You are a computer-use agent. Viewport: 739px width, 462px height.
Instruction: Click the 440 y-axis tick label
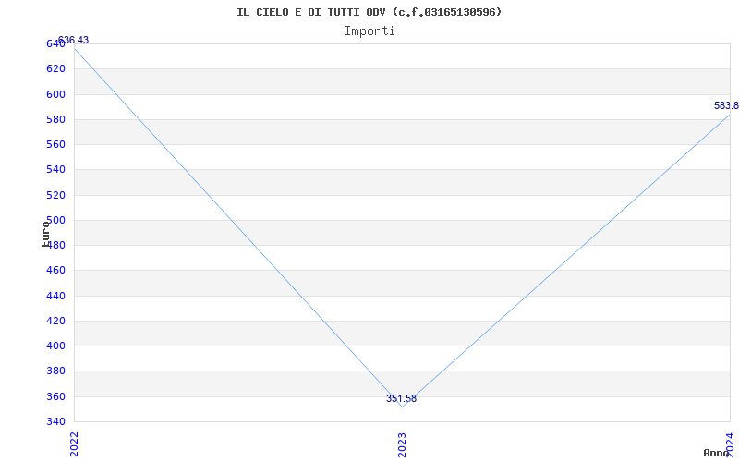55,296
